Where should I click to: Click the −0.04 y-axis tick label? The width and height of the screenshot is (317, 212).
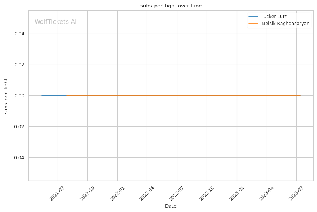17,158
